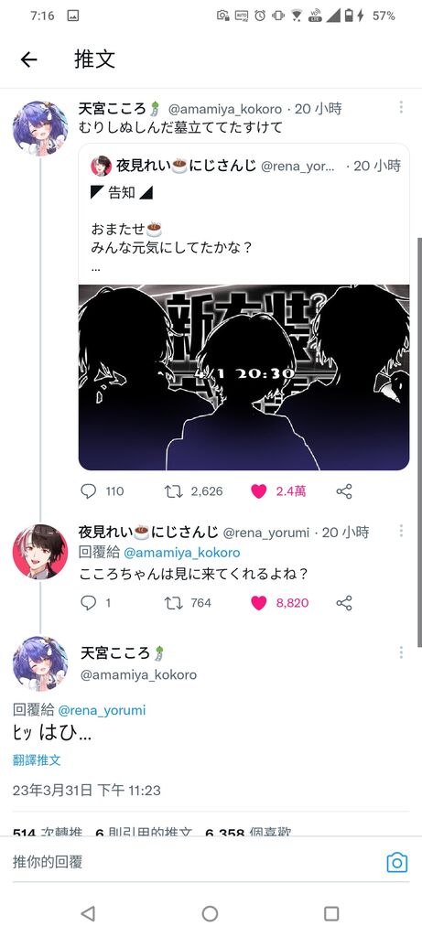
Task: Tap the camera icon in reply bar
Action: point(397,862)
